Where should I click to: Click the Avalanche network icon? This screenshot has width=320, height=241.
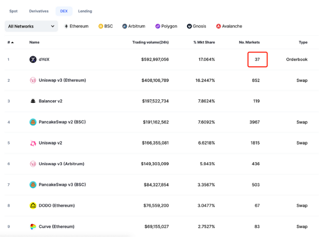[218, 26]
